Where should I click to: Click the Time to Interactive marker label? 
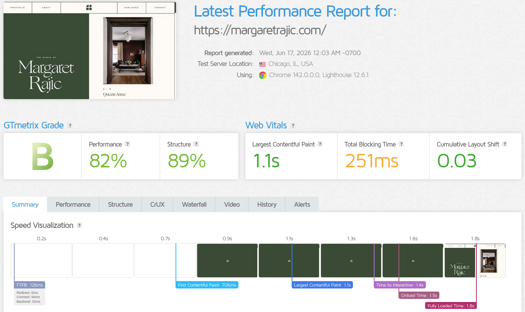click(x=400, y=285)
